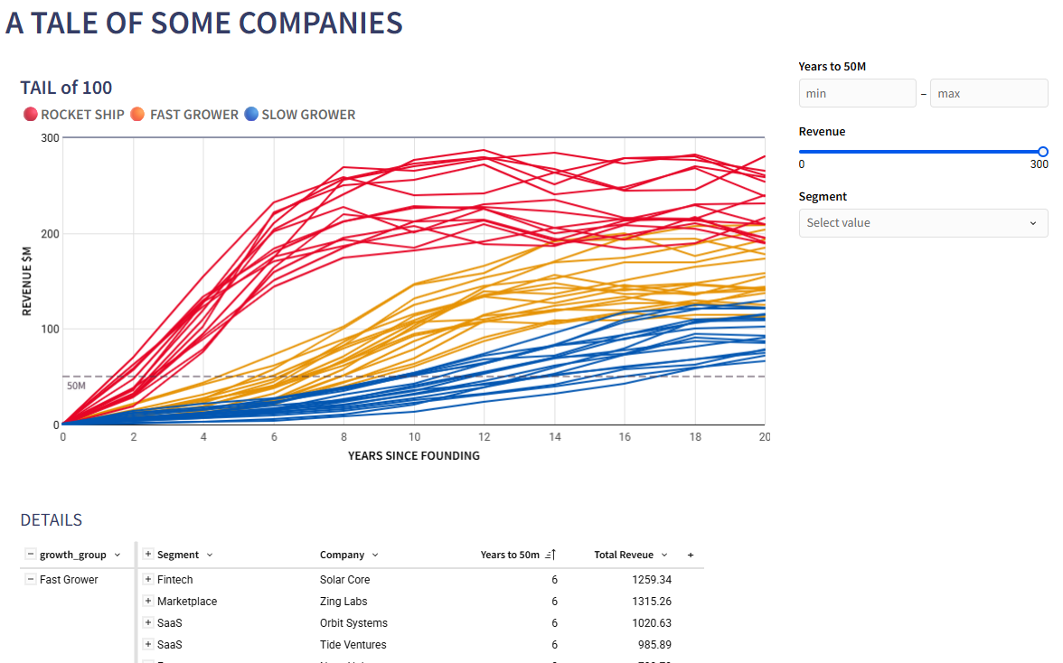Click the sort icon on Years to 50m

[x=550, y=555]
